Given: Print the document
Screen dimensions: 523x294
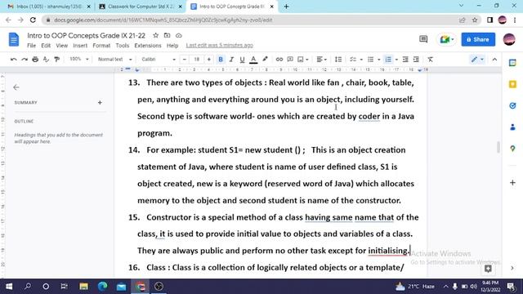Looking at the screenshot, I should click(35, 60).
